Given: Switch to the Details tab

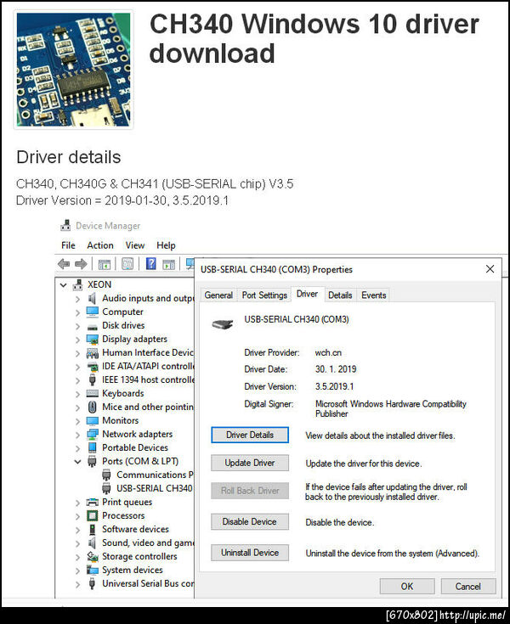Looking at the screenshot, I should pyautogui.click(x=340, y=295).
